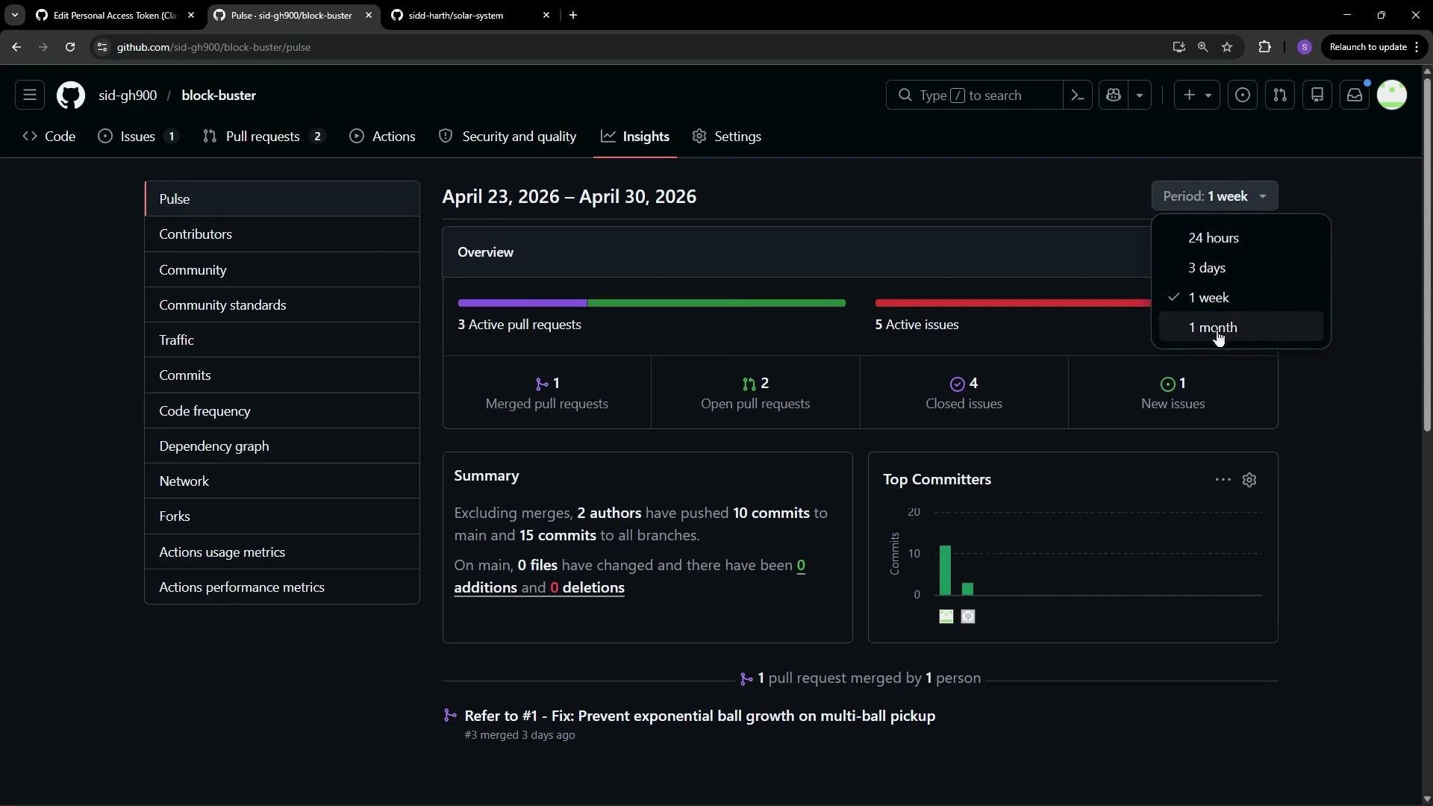Go to GitHub homepage logo
The height and width of the screenshot is (806, 1433).
pyautogui.click(x=71, y=96)
